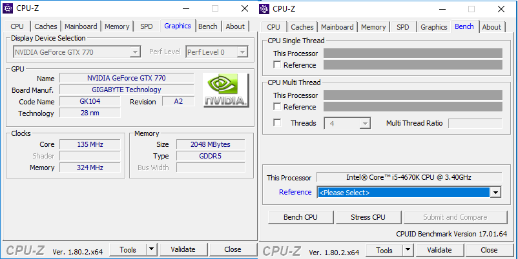Image resolution: width=518 pixels, height=259 pixels.
Task: Toggle the Threads checkbox
Action: (x=277, y=123)
